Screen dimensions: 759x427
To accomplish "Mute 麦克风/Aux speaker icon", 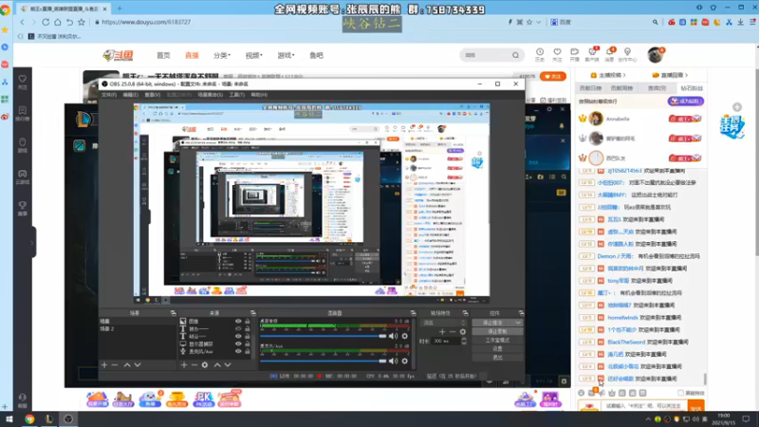I will 393,361.
